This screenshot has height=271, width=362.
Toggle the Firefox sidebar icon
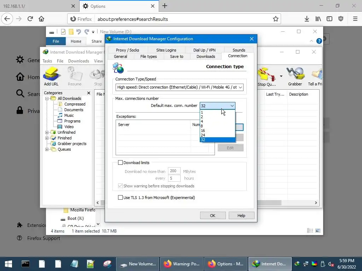(329, 19)
